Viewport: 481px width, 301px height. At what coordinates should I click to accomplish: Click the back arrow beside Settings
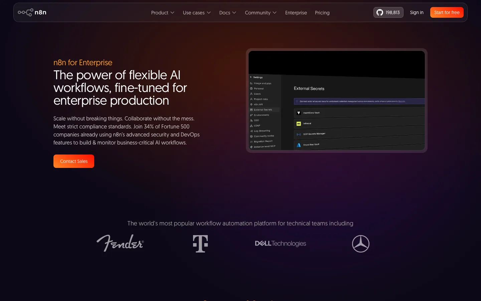coord(251,77)
